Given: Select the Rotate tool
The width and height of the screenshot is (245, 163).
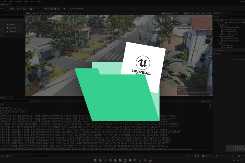Looking at the screenshot, I should tap(38, 13).
